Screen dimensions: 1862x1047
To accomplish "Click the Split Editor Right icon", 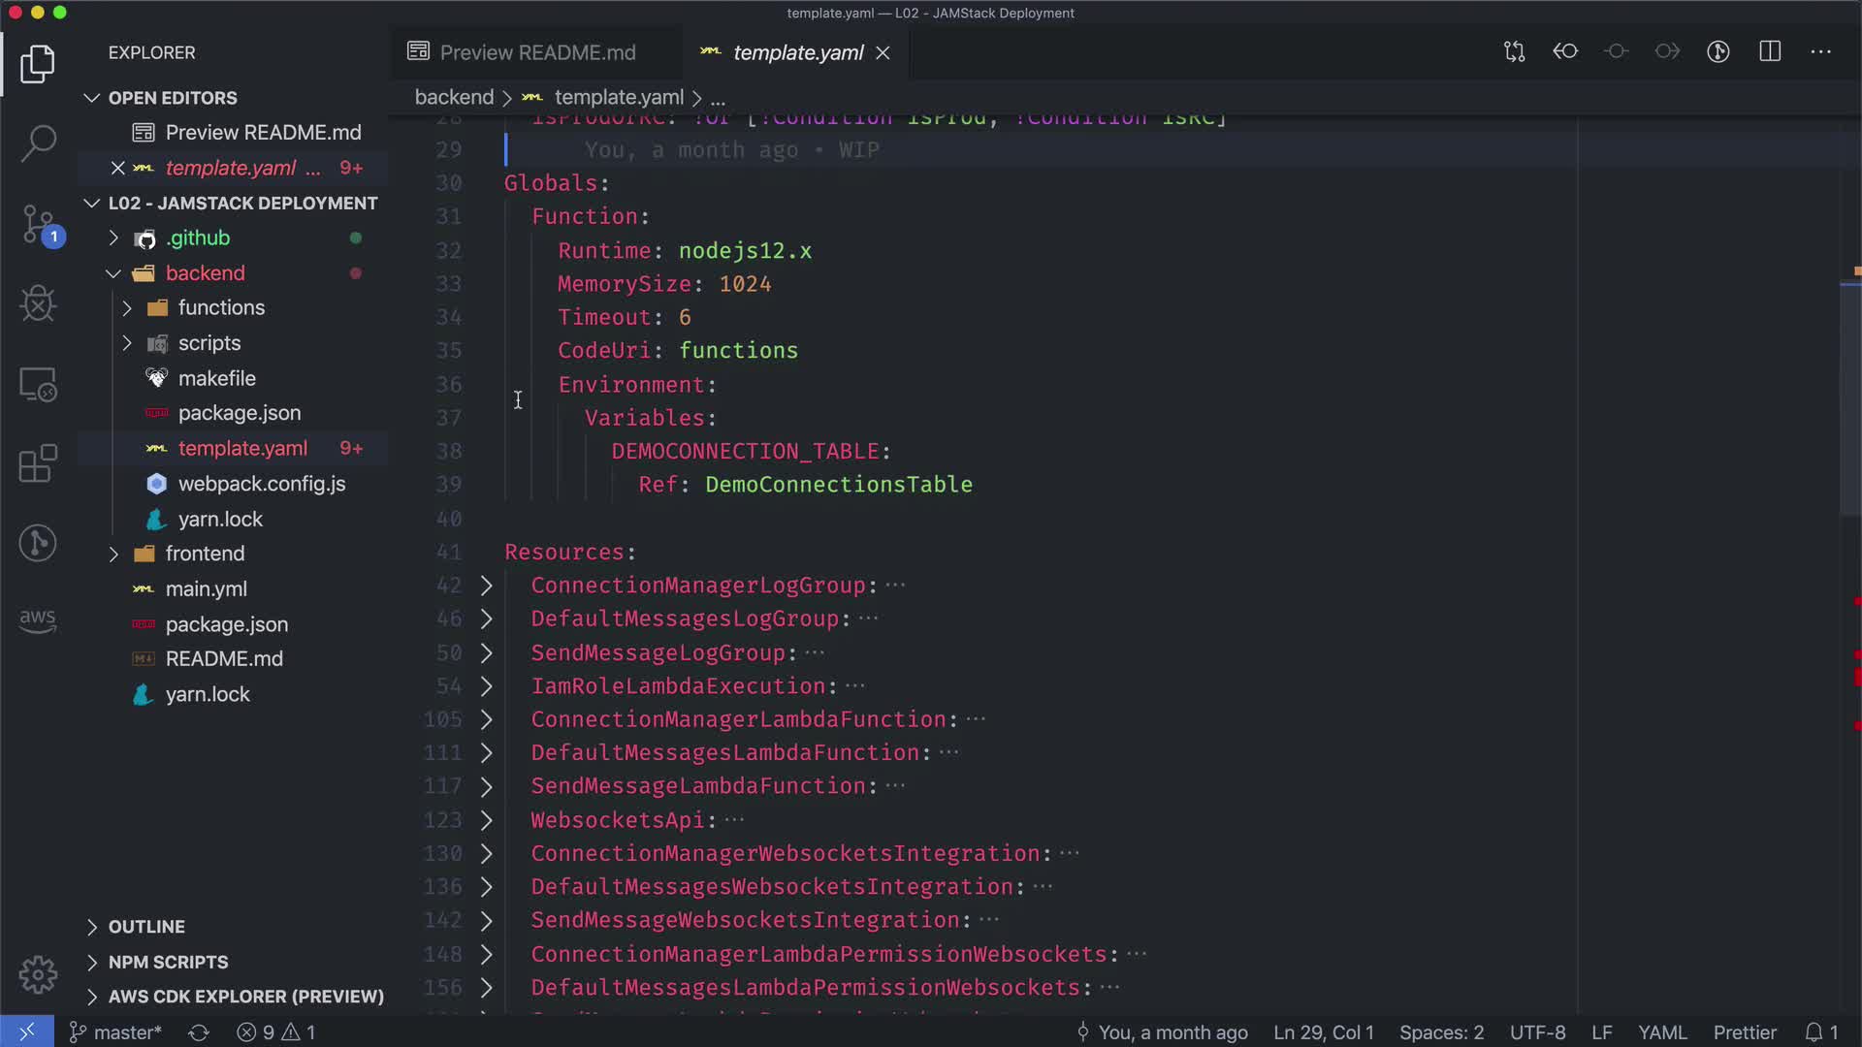I will 1770,51.
